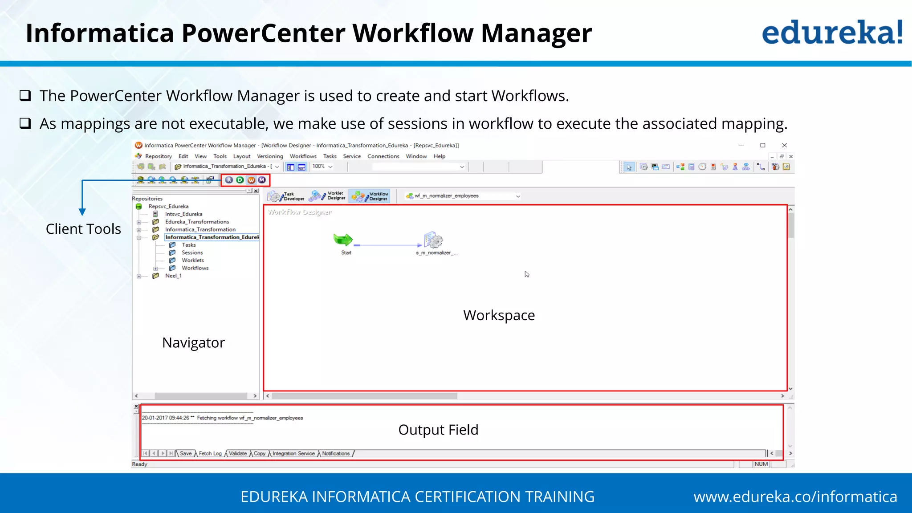Click the workspace horizontal scrollbar thumb
Image resolution: width=912 pixels, height=513 pixels.
click(364, 396)
